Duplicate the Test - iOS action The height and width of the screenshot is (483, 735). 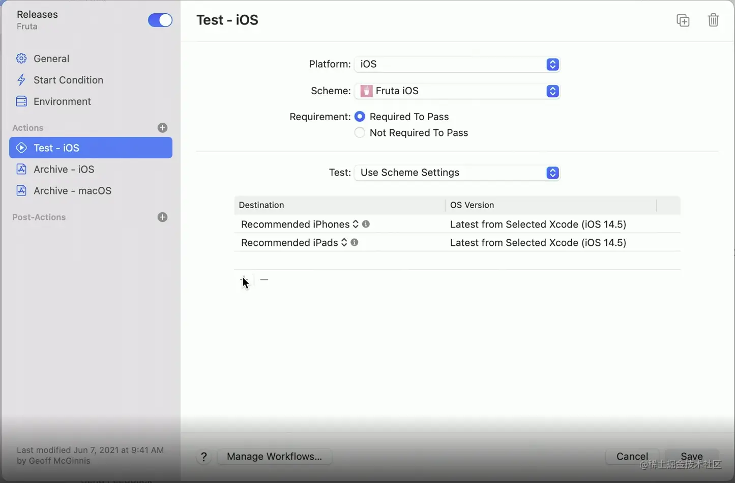[683, 20]
